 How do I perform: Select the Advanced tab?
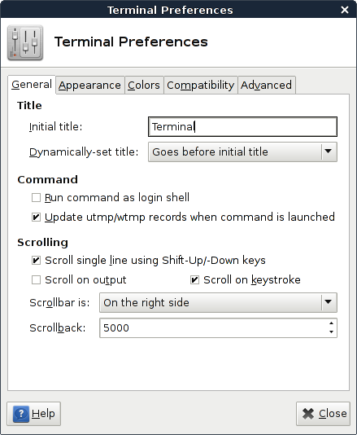pos(266,86)
